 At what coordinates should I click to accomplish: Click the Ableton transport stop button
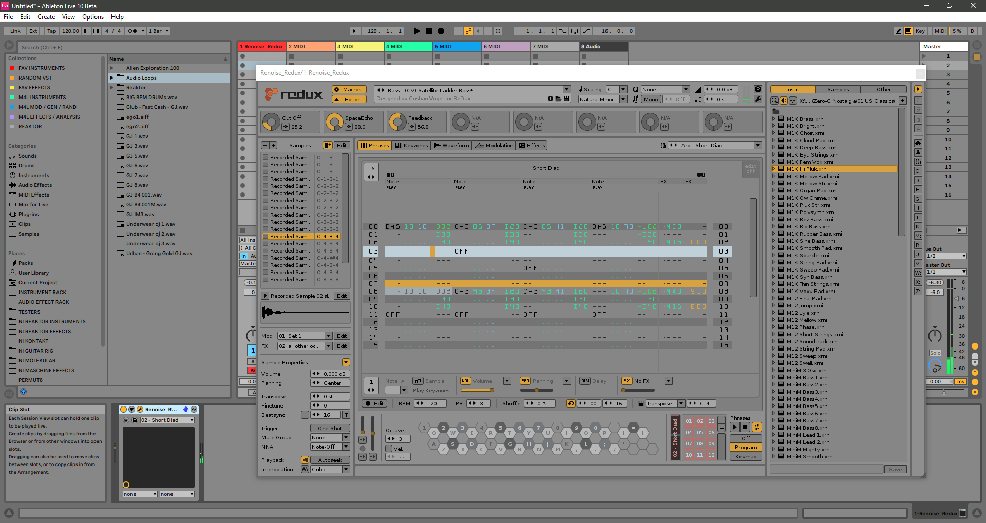coord(429,31)
